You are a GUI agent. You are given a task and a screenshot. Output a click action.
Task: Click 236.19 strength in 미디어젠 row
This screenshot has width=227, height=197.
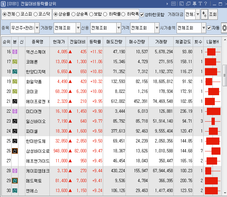[186, 111]
